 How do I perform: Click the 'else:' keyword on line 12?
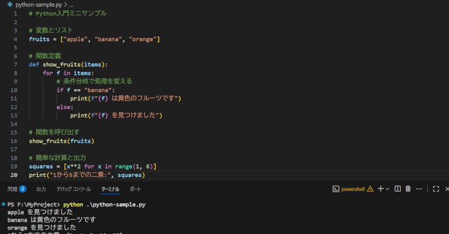[65, 107]
